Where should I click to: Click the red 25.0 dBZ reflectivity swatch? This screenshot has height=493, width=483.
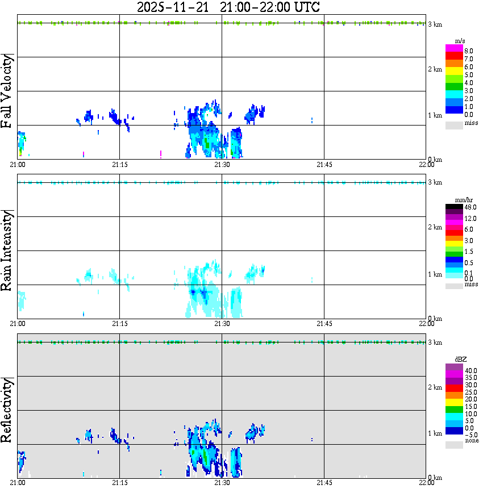pos(454,388)
